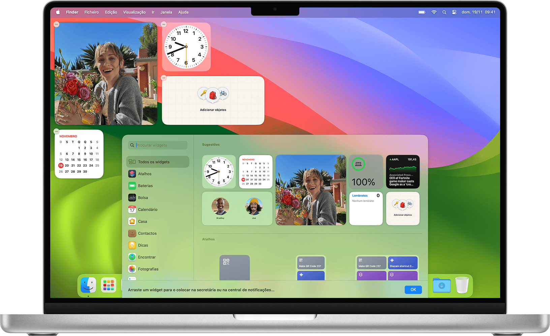This screenshot has width=550, height=336.
Task: Select Fotografias in widget sidebar
Action: tap(158, 269)
